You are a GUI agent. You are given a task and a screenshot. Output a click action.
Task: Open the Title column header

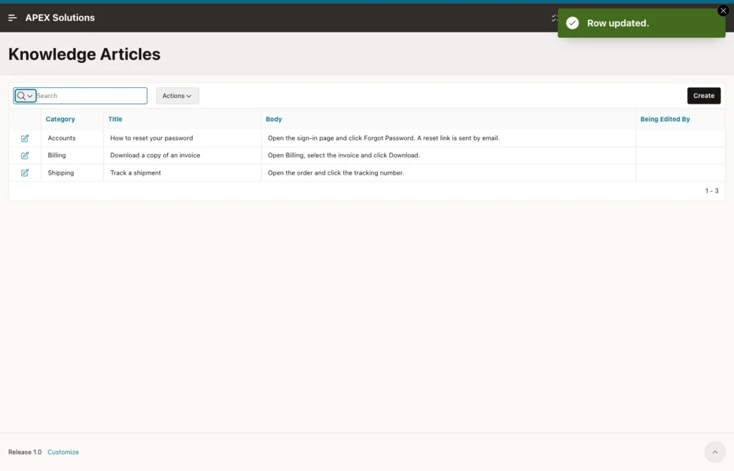click(115, 119)
